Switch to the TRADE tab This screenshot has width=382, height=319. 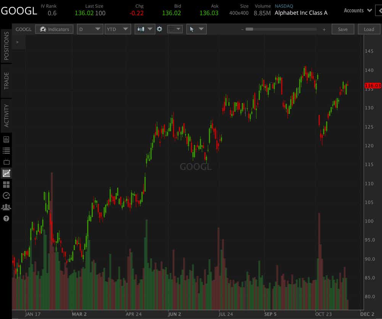pyautogui.click(x=6, y=80)
